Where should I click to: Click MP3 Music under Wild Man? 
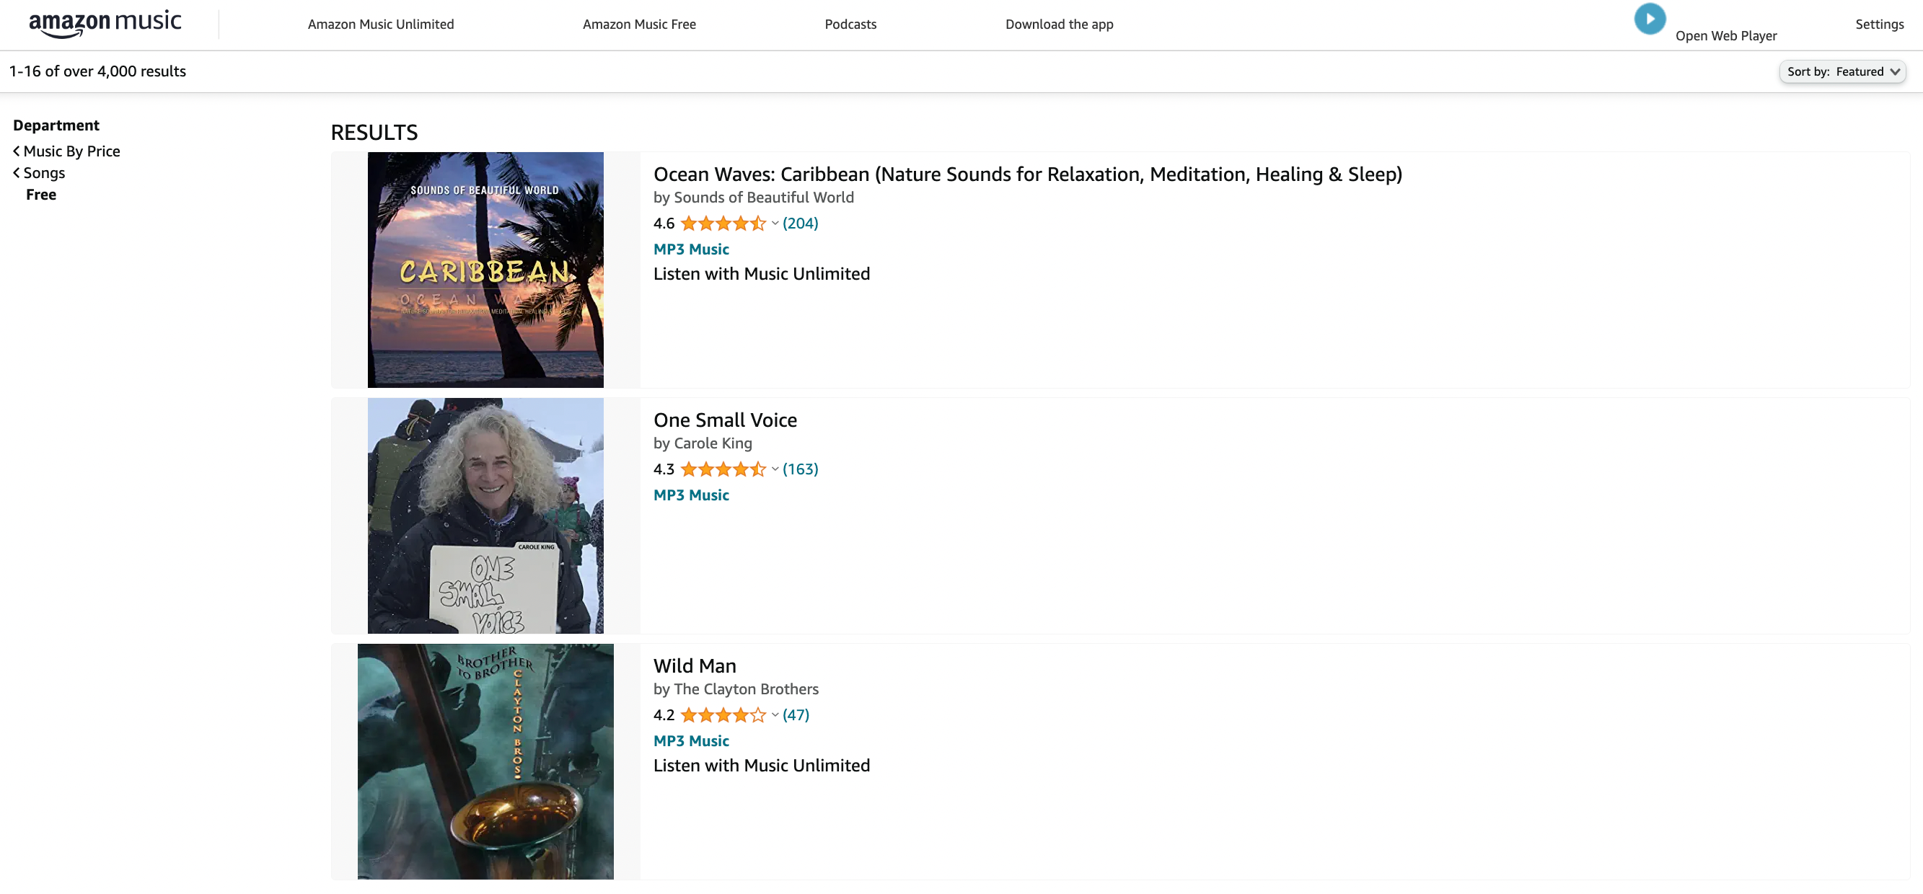pos(690,740)
